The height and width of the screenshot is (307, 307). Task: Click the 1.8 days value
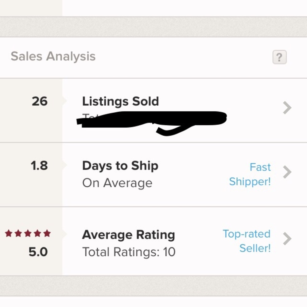pos(39,166)
